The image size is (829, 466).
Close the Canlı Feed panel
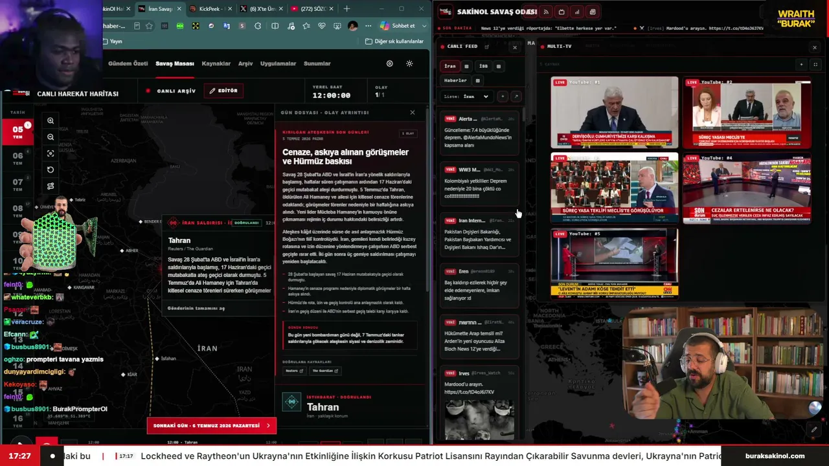pos(515,47)
